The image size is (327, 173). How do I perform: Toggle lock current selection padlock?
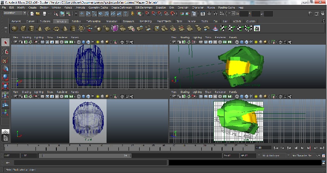(x=132, y=14)
